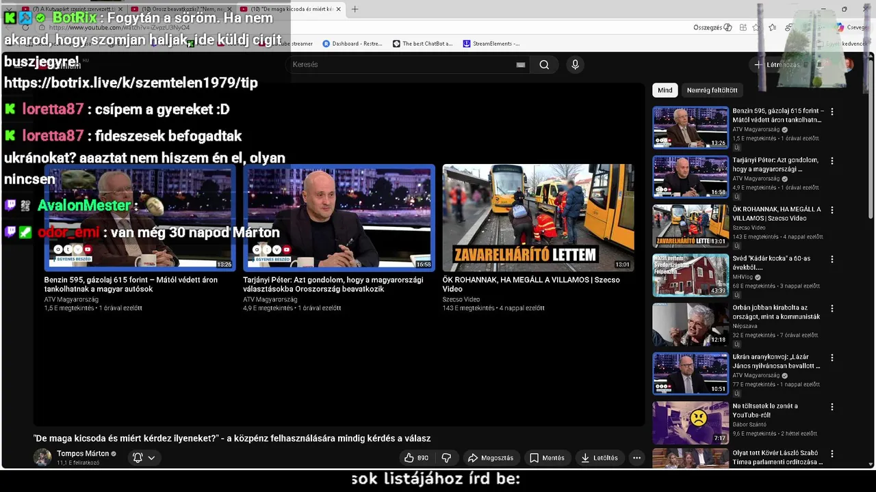Open sidebar thumbnail Ne töltsetek le zenét
The height and width of the screenshot is (492, 876).
click(x=691, y=422)
